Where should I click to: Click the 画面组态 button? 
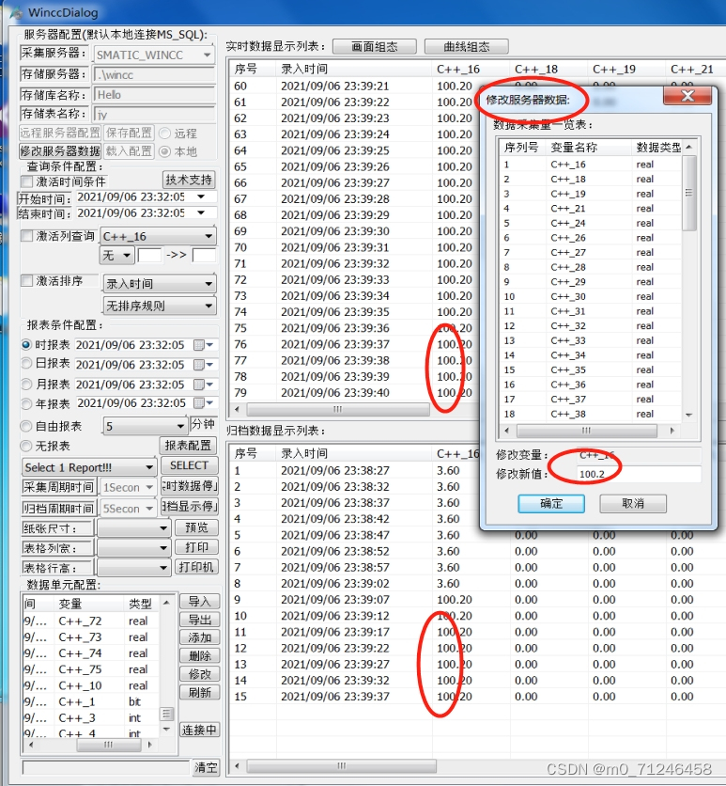374,47
